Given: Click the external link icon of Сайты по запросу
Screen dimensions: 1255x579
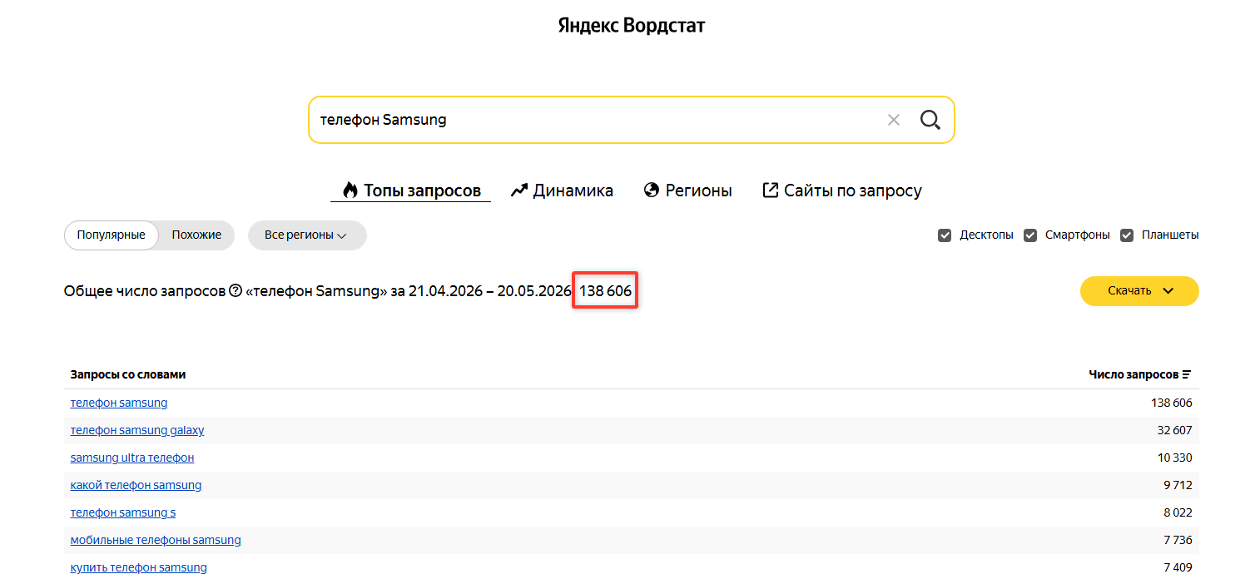Looking at the screenshot, I should click(771, 191).
